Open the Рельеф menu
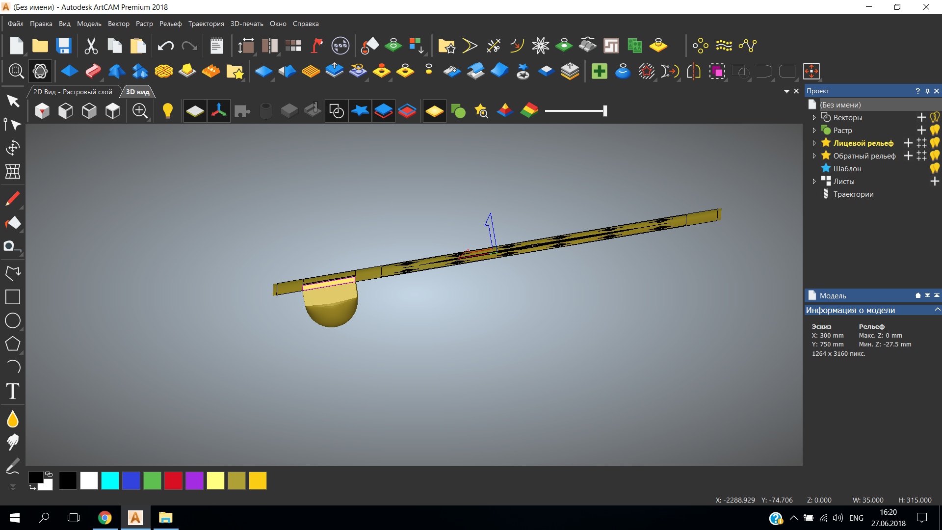Image resolution: width=942 pixels, height=530 pixels. 170,24
